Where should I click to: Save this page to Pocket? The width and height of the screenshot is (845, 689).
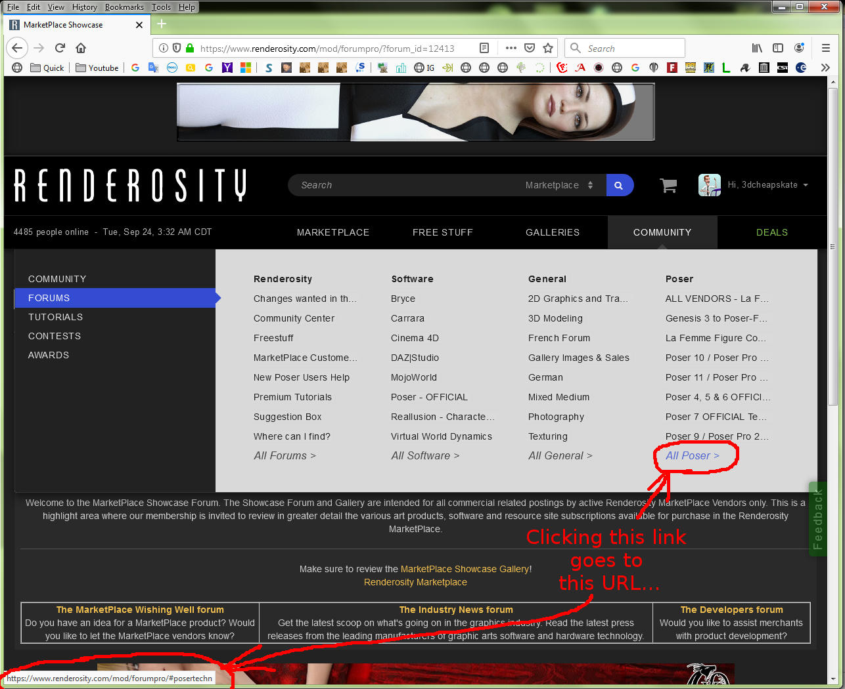pyautogui.click(x=530, y=48)
